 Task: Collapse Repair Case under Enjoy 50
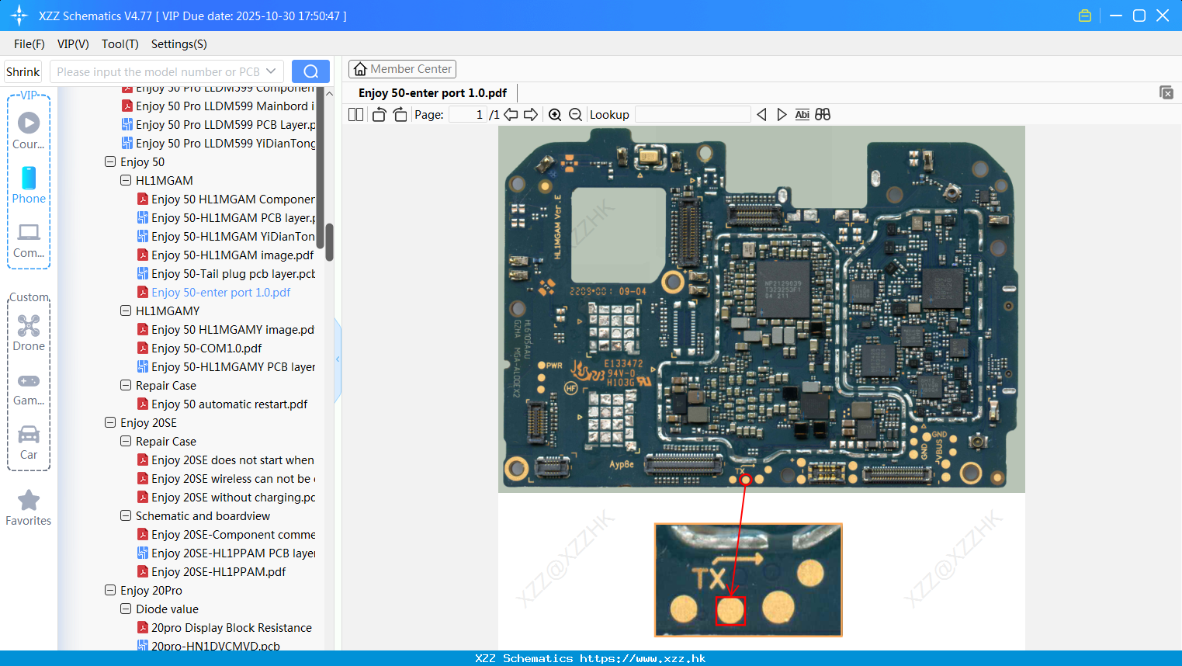[x=126, y=385]
